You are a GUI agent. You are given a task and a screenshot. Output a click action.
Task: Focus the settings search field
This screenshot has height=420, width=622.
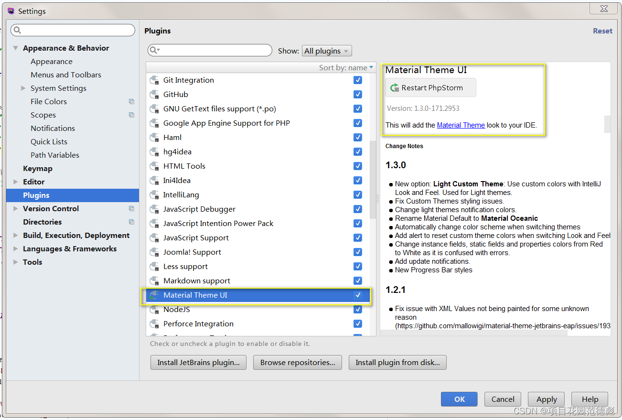pyautogui.click(x=73, y=30)
